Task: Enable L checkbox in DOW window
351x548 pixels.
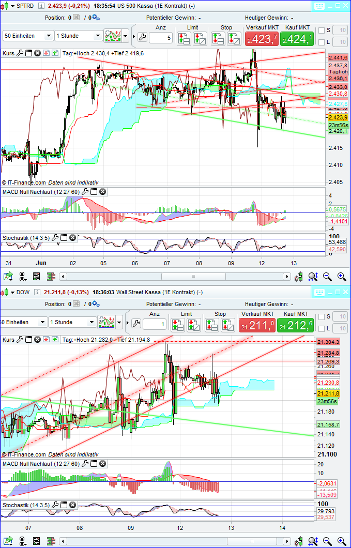Action: coord(322,329)
